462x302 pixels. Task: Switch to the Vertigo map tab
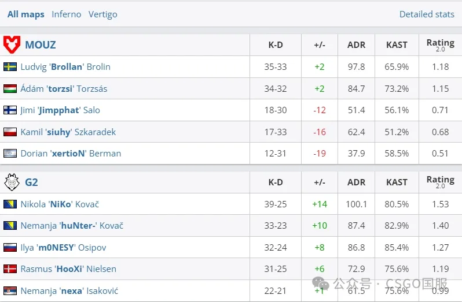point(102,14)
